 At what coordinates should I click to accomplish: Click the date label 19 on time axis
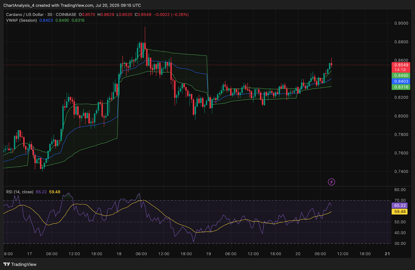208,254
